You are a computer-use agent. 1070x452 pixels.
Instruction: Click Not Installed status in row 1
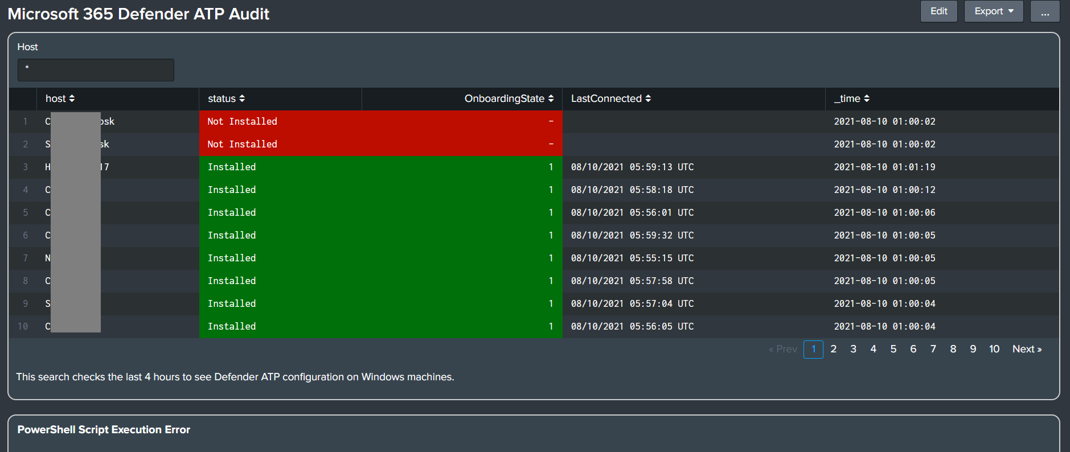[x=243, y=121]
